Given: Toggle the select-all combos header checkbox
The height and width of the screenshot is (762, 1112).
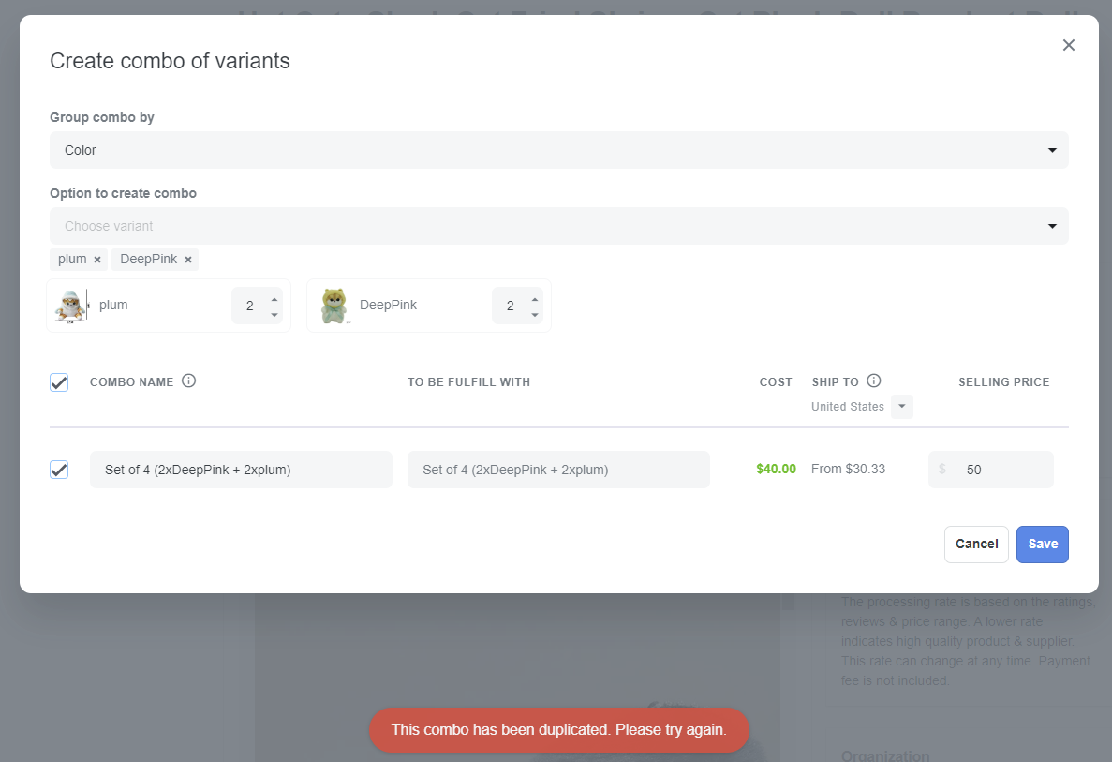Looking at the screenshot, I should [x=59, y=382].
